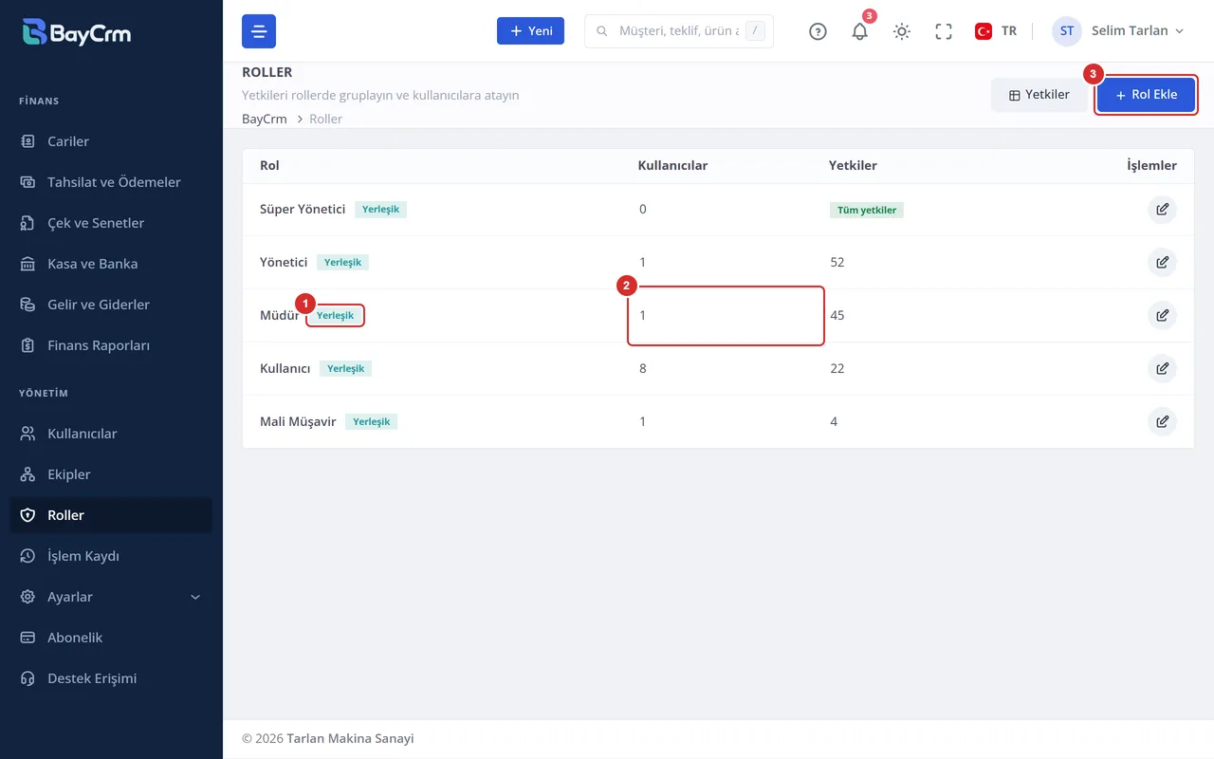Viewport: 1214px width, 759px height.
Task: Enter fullscreen mode with the frame icon
Action: pos(944,31)
